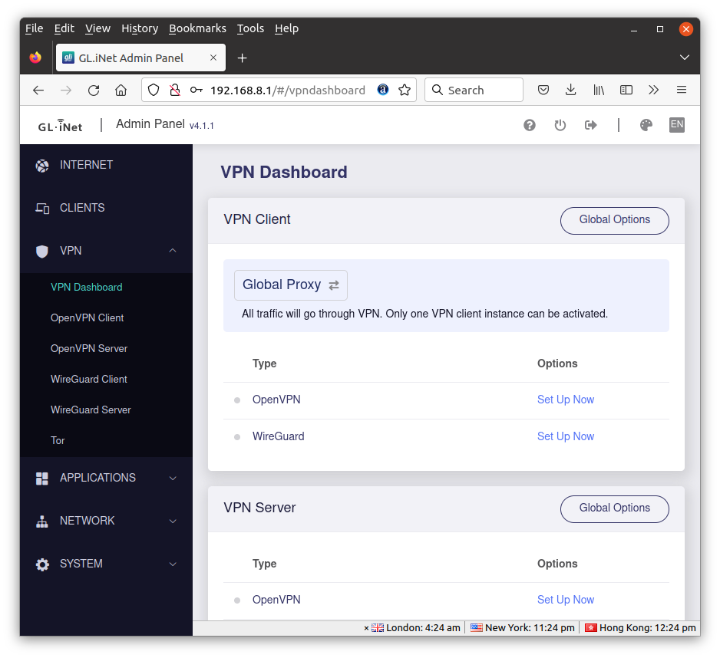
Task: Set up WireGuard client now
Action: point(565,436)
